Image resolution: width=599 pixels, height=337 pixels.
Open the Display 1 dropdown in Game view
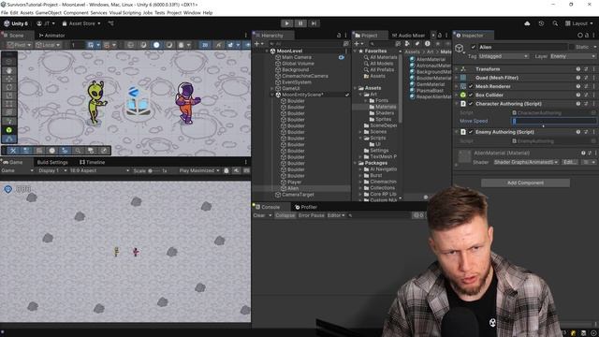(x=52, y=170)
